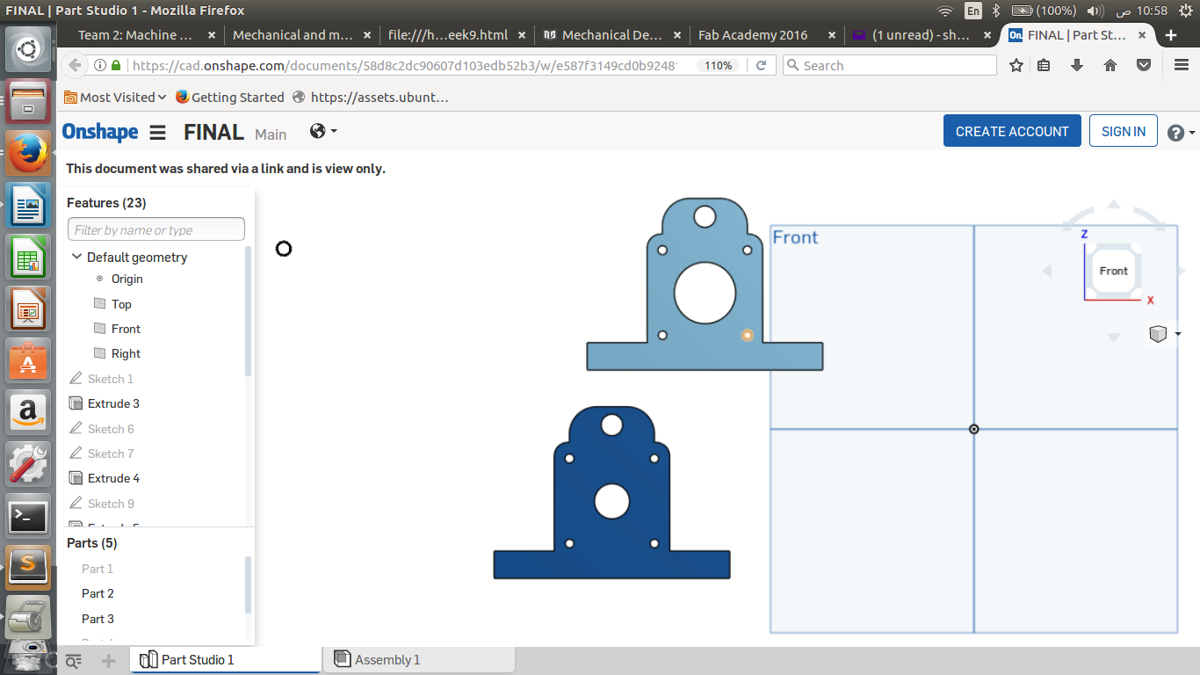Viewport: 1200px width, 675px height.
Task: Select Sketch 1 in the feature list
Action: pos(111,379)
